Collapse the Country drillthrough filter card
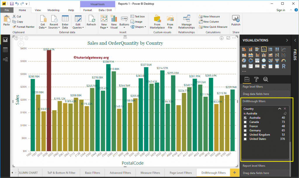Screen dimensions: 299x178 coord(280,108)
